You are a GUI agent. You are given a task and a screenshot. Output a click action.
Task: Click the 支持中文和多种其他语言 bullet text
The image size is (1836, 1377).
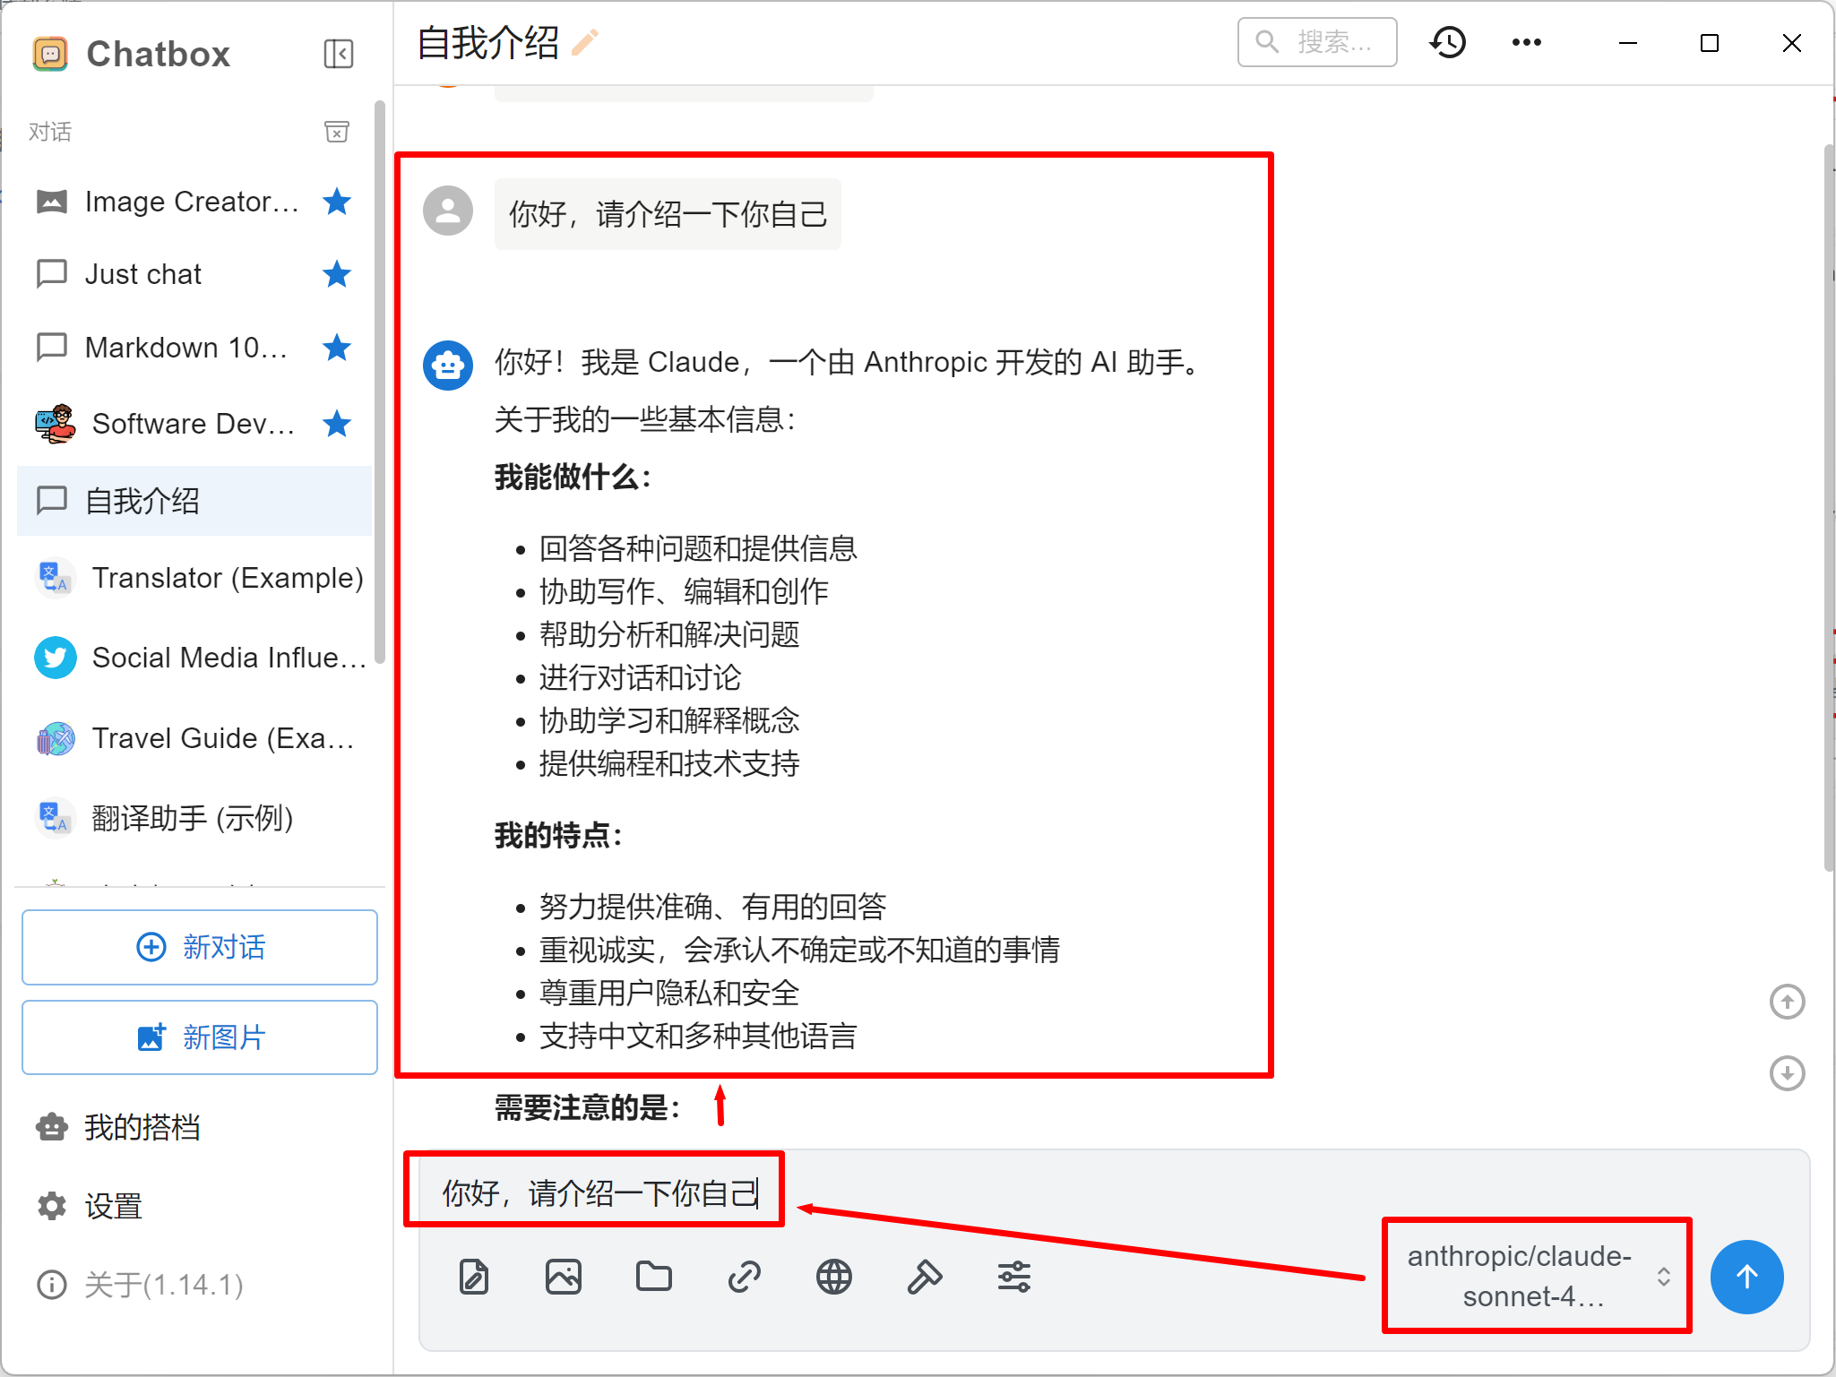[698, 1036]
